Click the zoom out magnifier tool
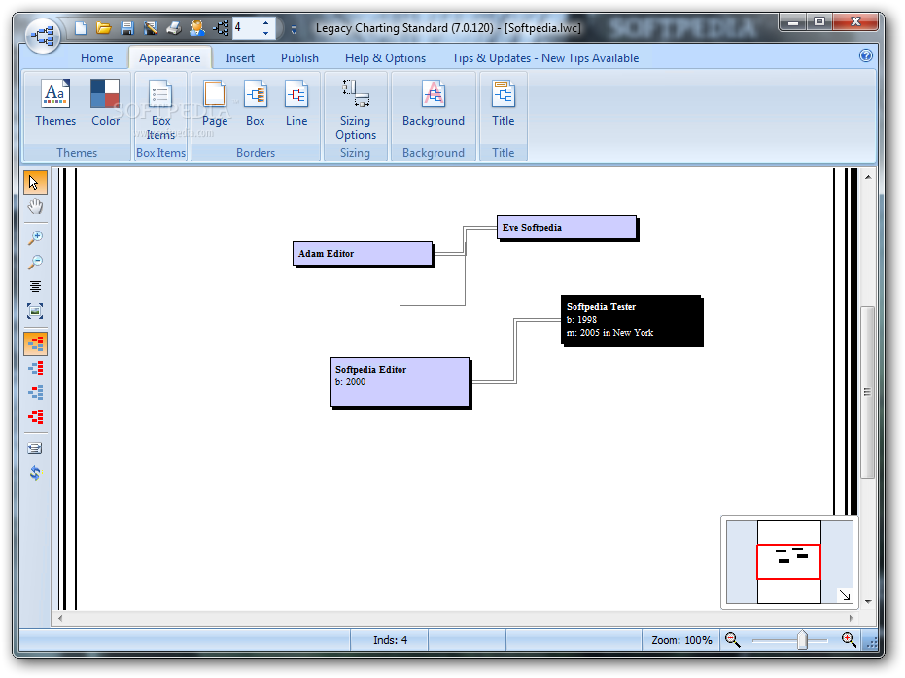This screenshot has height=678, width=905. pos(35,263)
